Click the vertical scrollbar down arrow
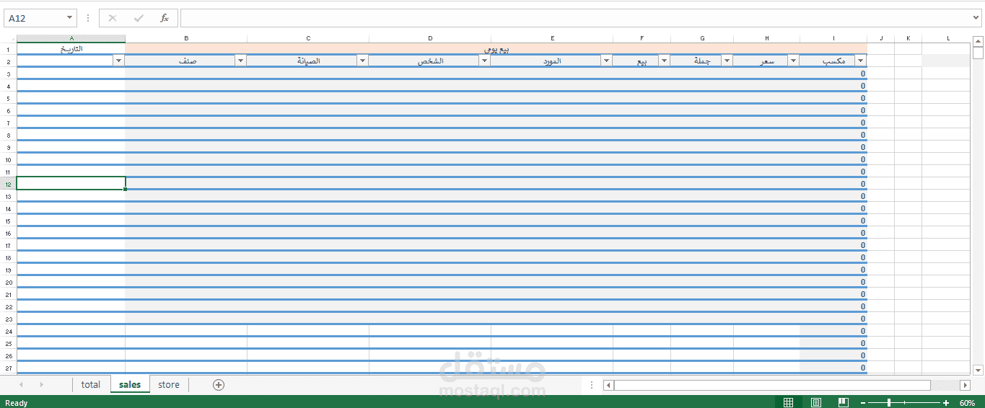Viewport: 985px width, 408px height. [979, 371]
